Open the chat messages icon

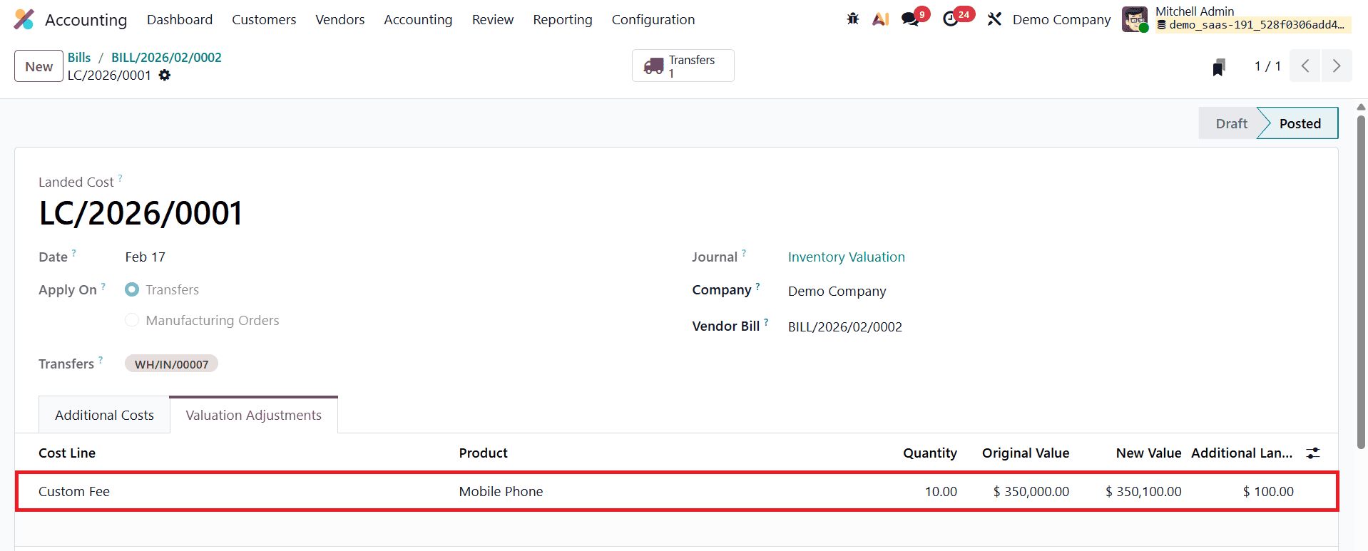(x=910, y=19)
